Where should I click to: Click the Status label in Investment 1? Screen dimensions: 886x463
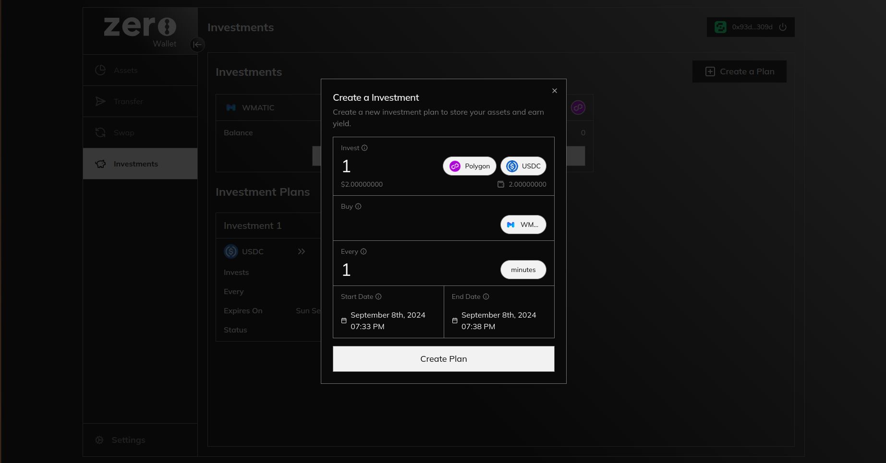[235, 330]
